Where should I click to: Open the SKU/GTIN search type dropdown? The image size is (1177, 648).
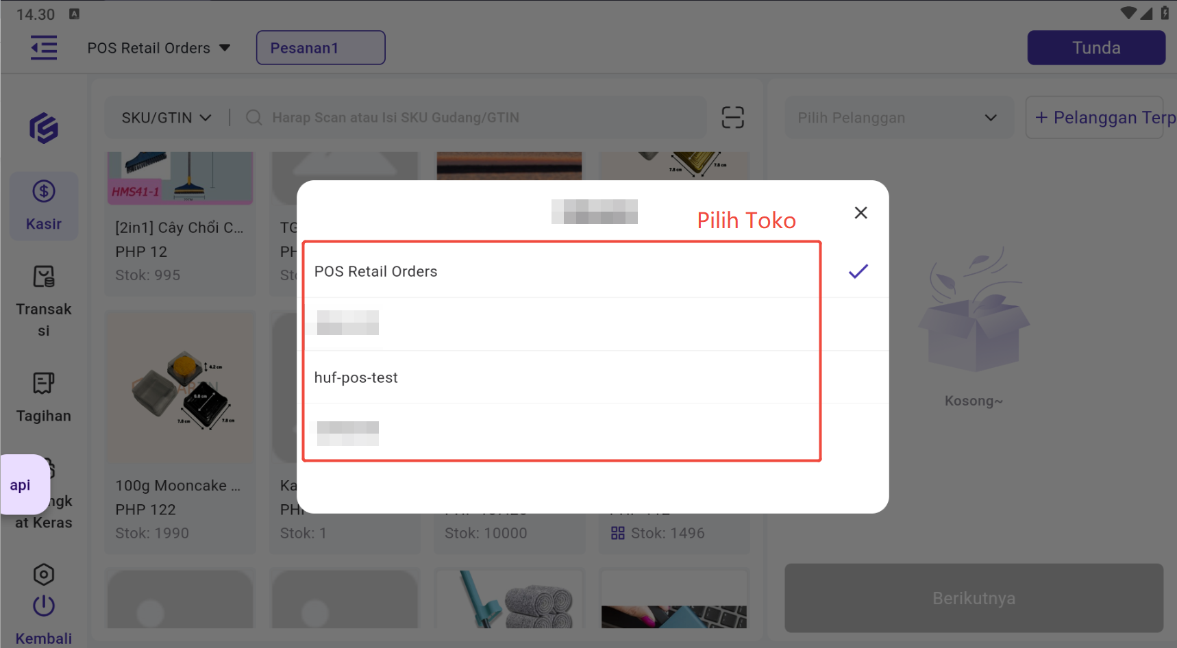pyautogui.click(x=166, y=118)
